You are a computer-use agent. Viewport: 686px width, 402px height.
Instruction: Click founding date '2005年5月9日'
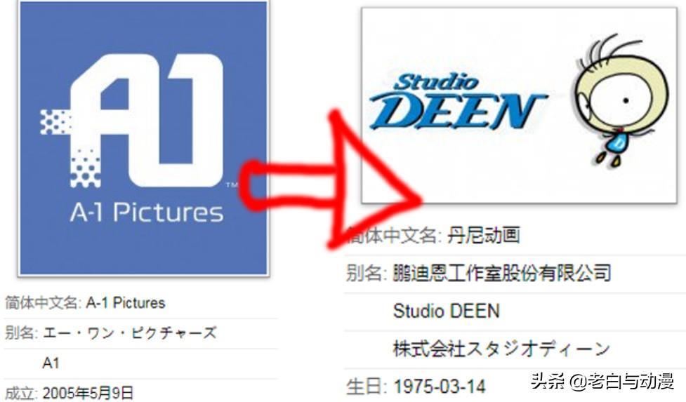(88, 392)
